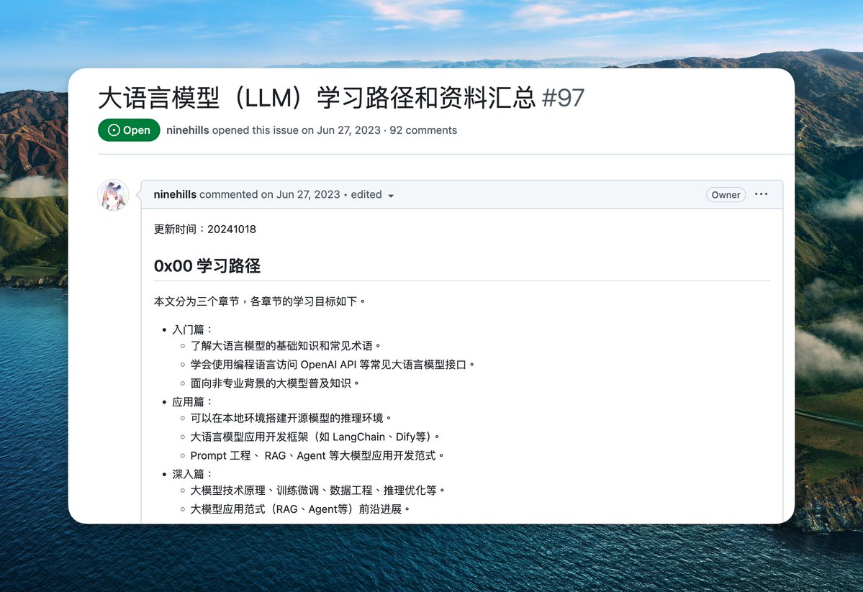
Task: Click the line 大模型应用范式（RAG、Agent等）前沿进展
Action: click(300, 509)
